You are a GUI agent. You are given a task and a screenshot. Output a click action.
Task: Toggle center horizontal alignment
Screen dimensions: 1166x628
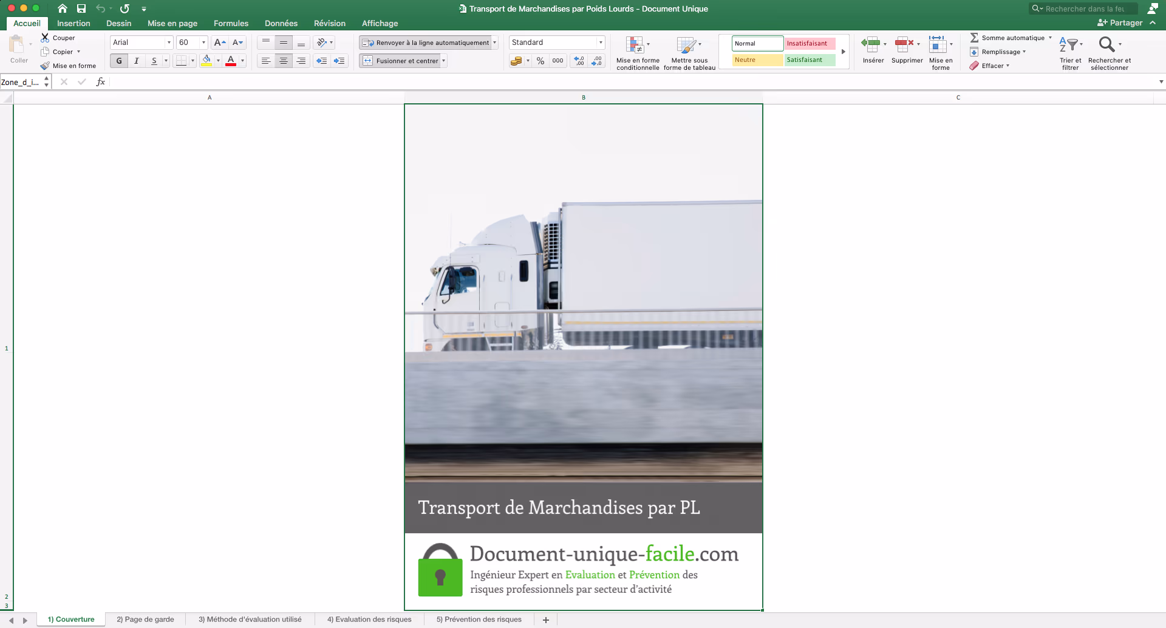pyautogui.click(x=284, y=61)
